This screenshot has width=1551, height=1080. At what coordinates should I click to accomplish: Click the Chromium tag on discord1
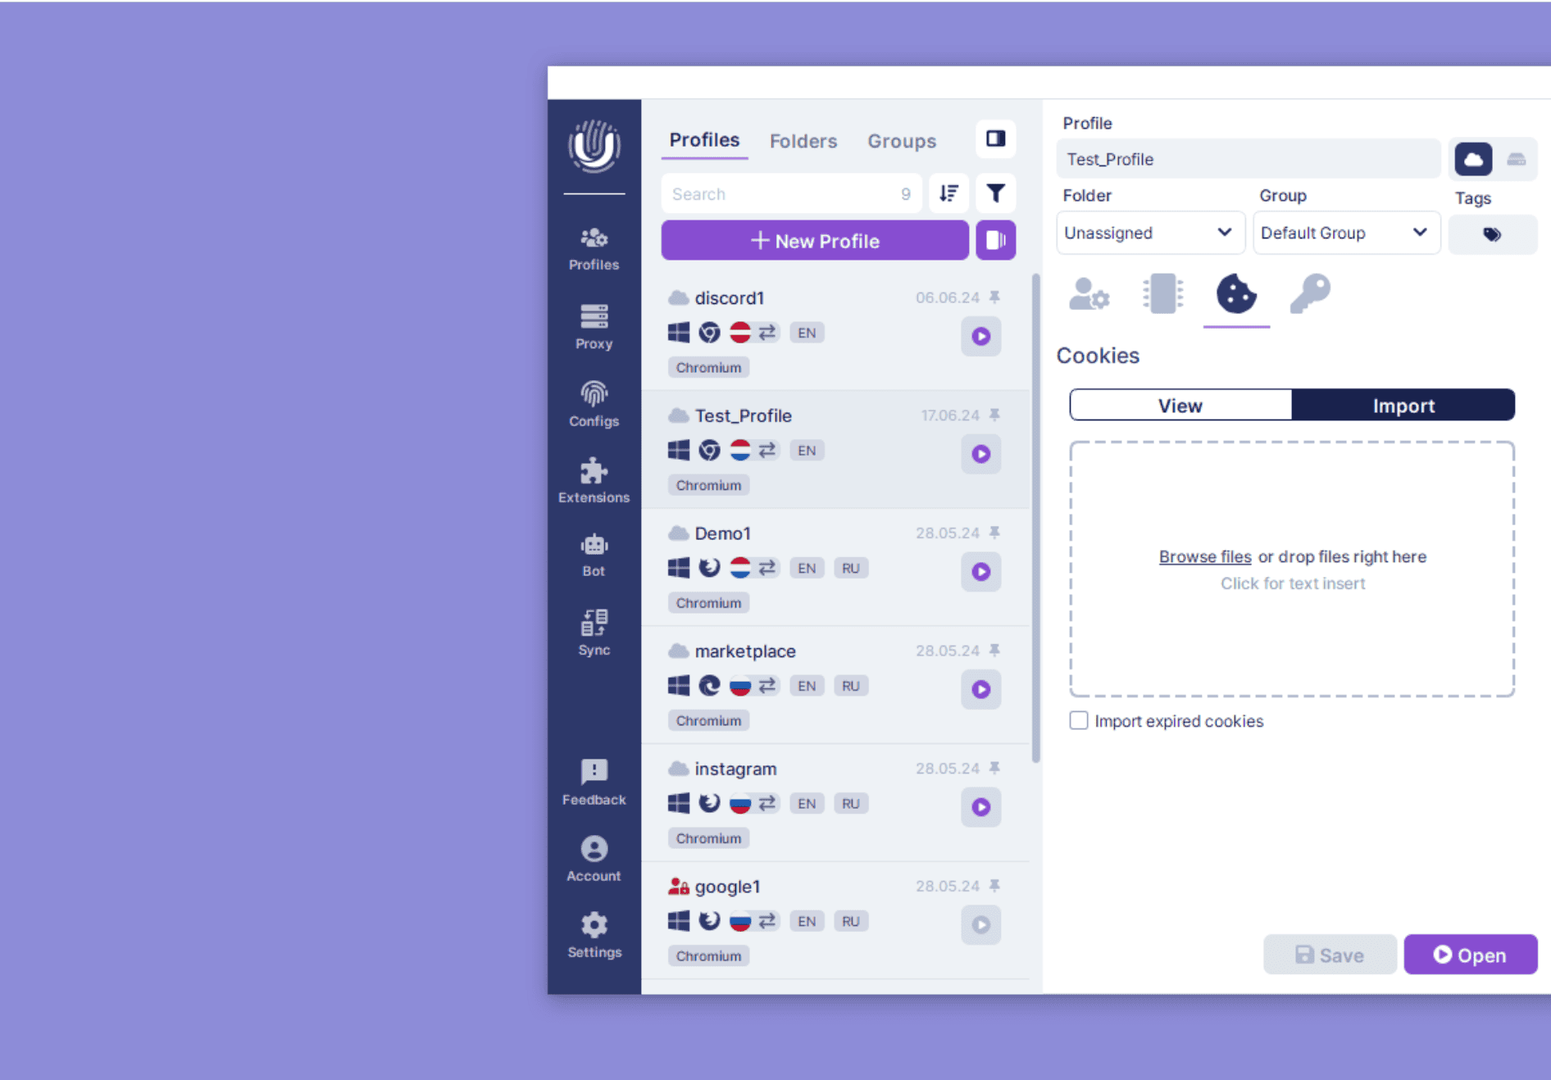708,367
